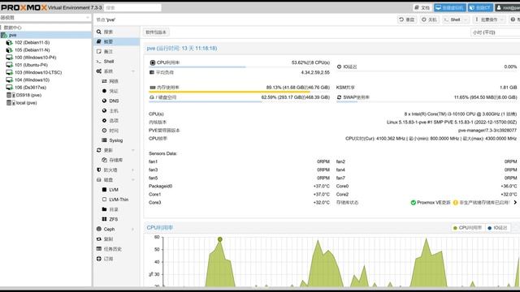Image resolution: width=520 pixels, height=292 pixels.
Task: Open the 凭证 certificates icon entry
Action: click(x=104, y=91)
